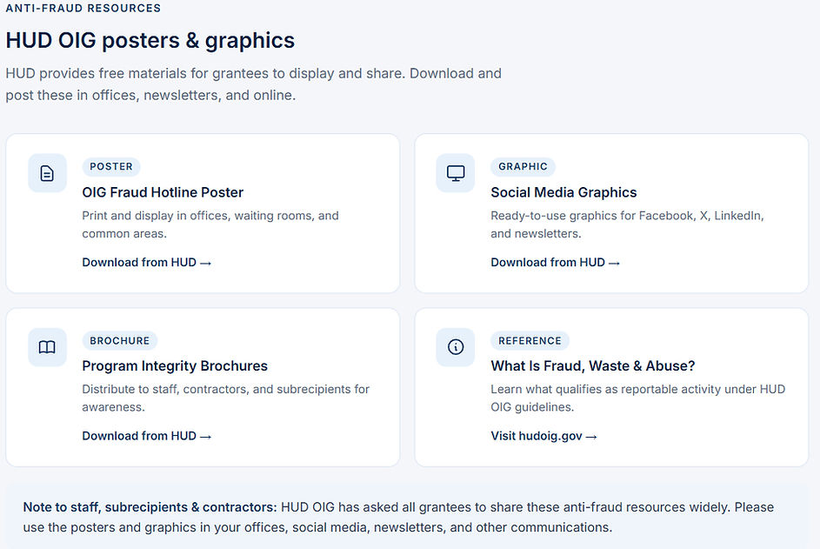Click the description Print and display in offices
The image size is (820, 549).
click(210, 224)
